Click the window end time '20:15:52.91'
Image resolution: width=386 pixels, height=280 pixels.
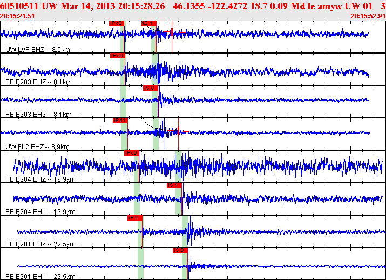pos(368,16)
